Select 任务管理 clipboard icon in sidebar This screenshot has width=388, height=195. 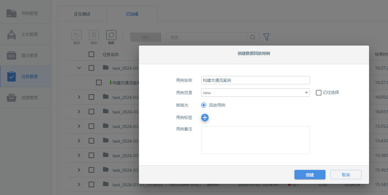(12, 77)
